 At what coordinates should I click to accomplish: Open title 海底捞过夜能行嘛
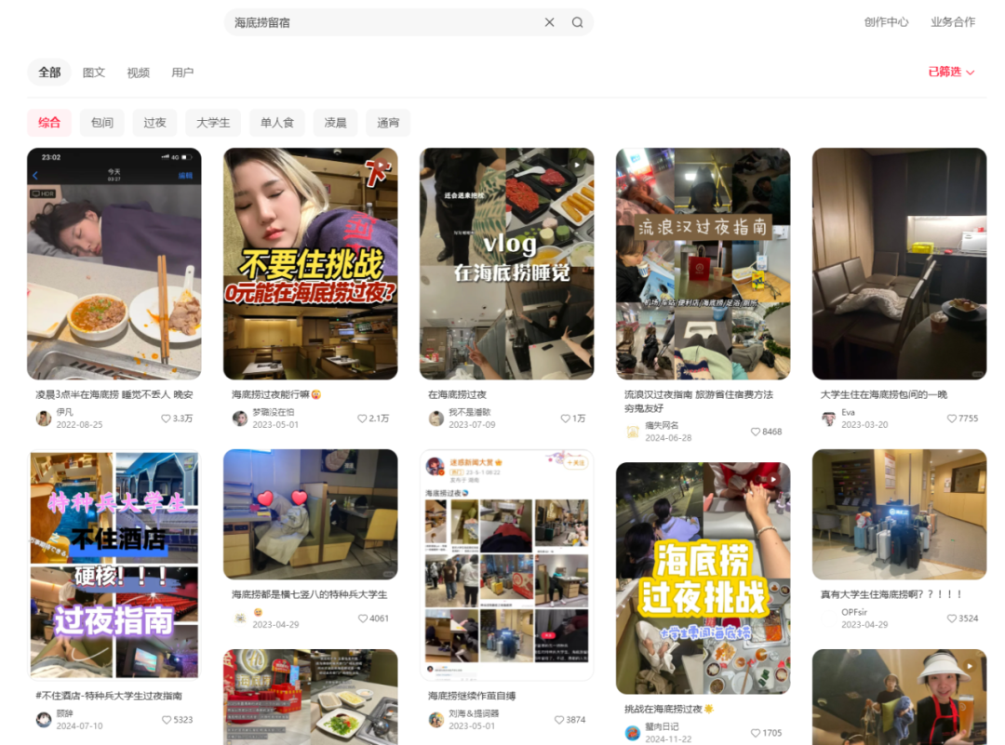click(x=276, y=394)
